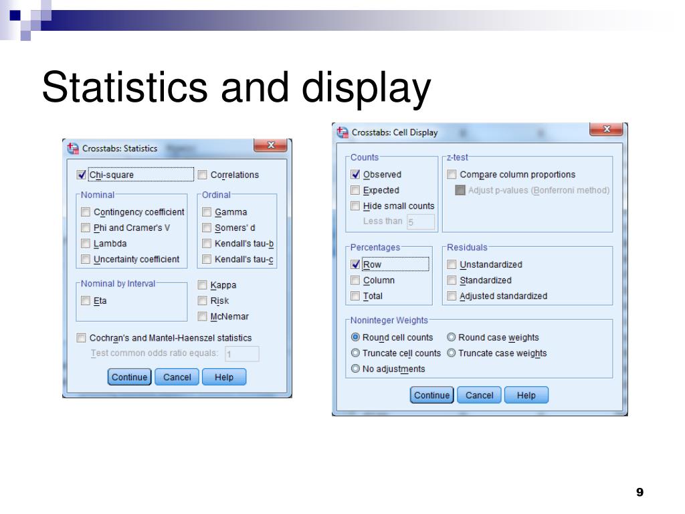
Task: Uncheck the Row percentages box
Action: (x=355, y=264)
